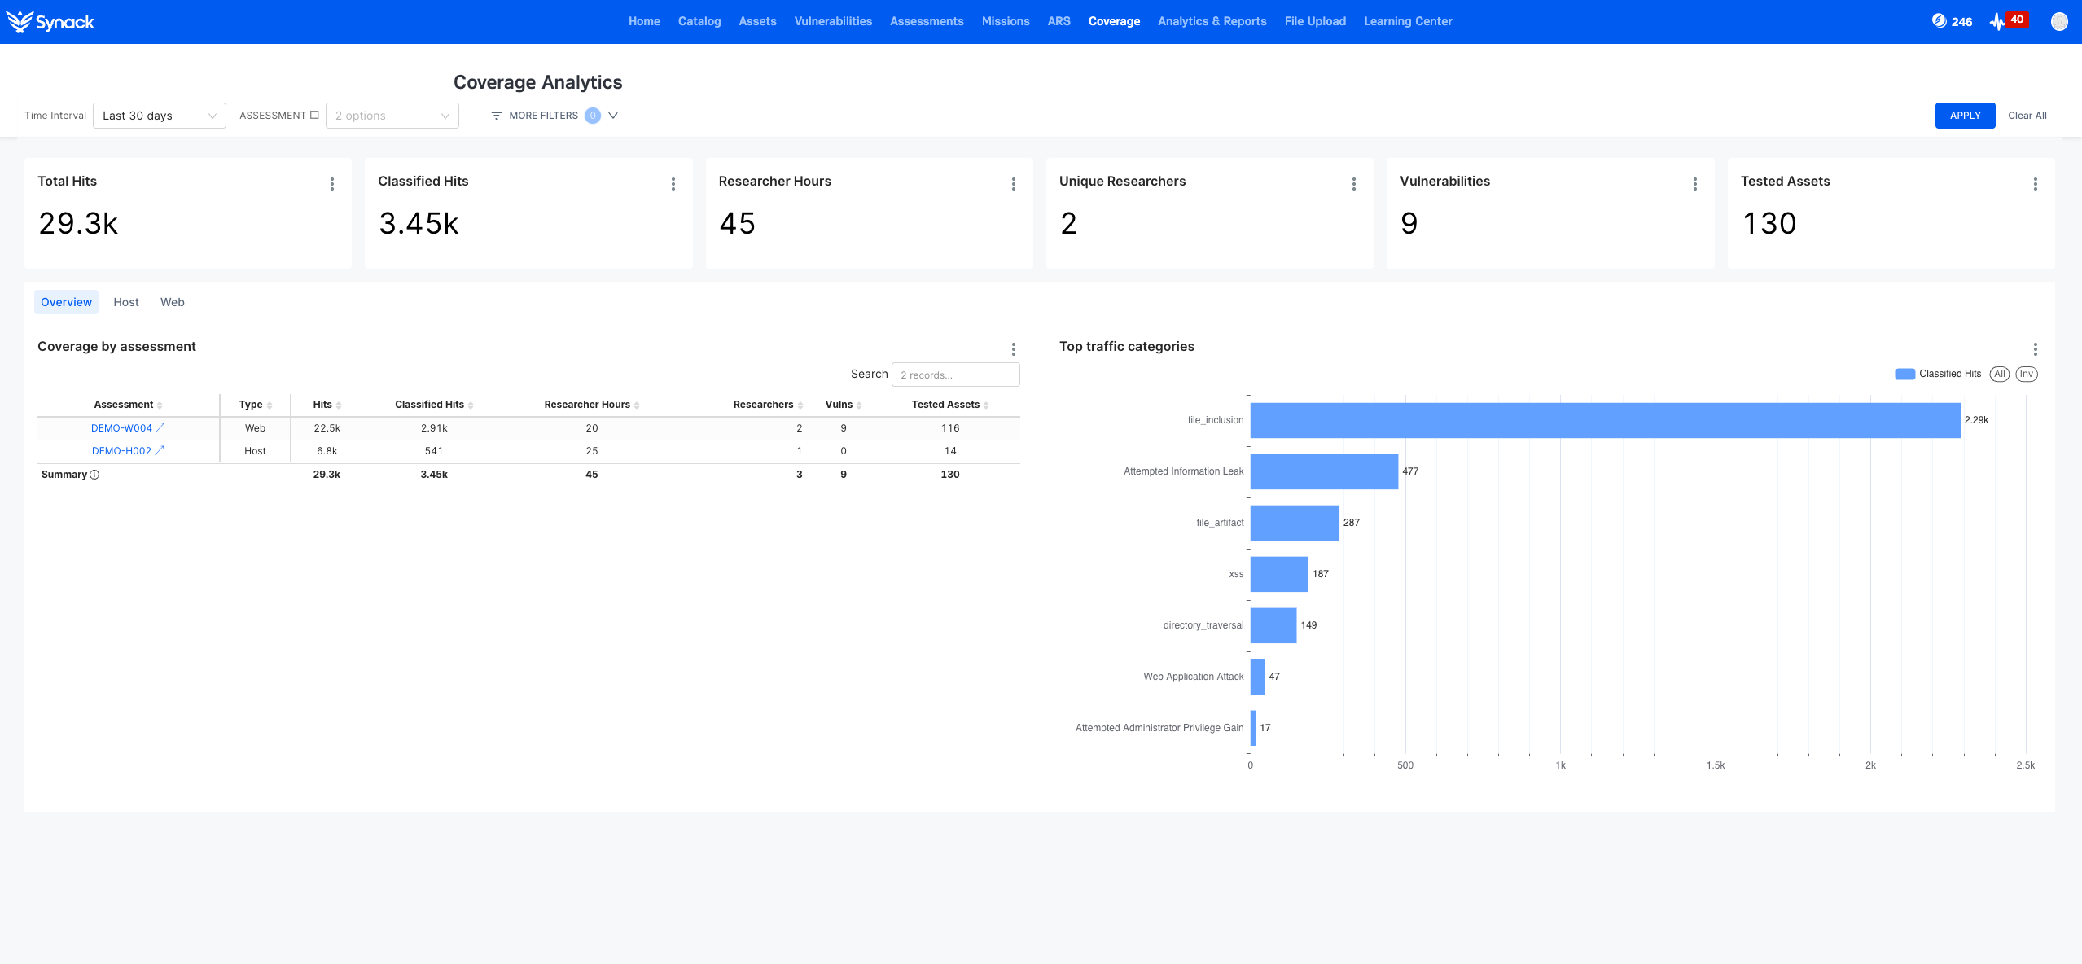Switch to the Host tab
Image resolution: width=2082 pixels, height=964 pixels.
126,302
